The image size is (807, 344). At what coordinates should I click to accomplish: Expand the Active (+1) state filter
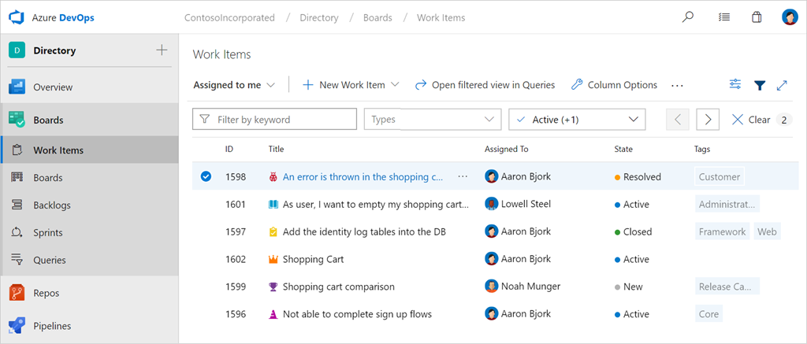(x=577, y=120)
